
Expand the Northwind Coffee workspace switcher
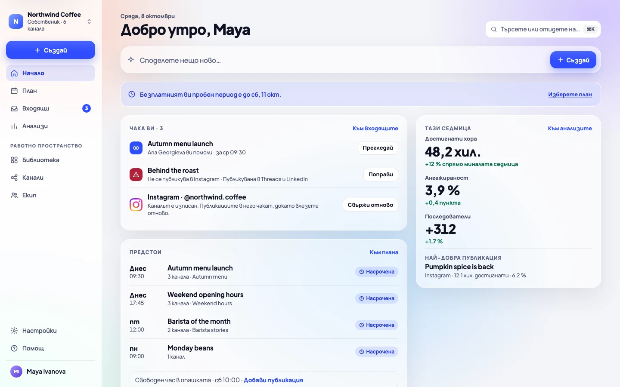[89, 21]
